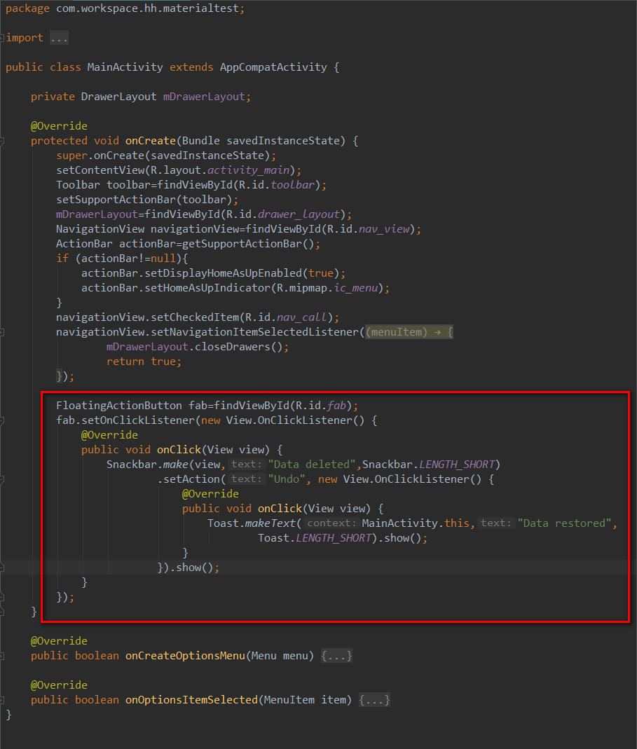Toggle the gutter fold marker beside onOptionsItemSelected line
The image size is (637, 749).
2,700
